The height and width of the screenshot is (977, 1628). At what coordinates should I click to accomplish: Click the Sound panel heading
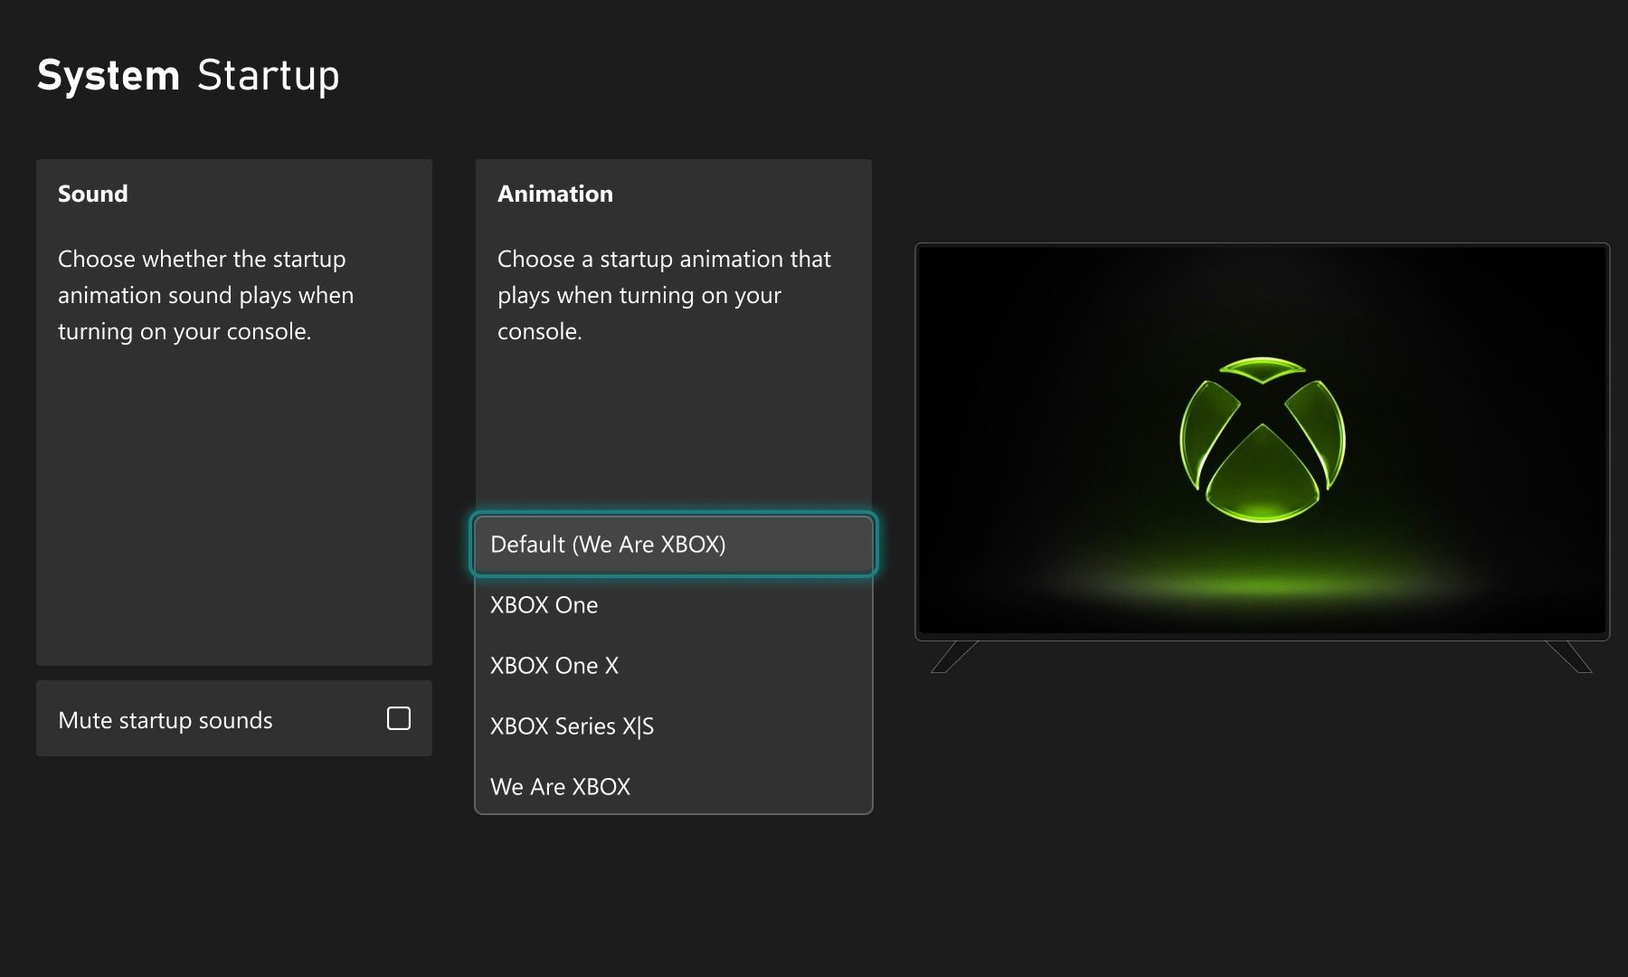(x=93, y=194)
